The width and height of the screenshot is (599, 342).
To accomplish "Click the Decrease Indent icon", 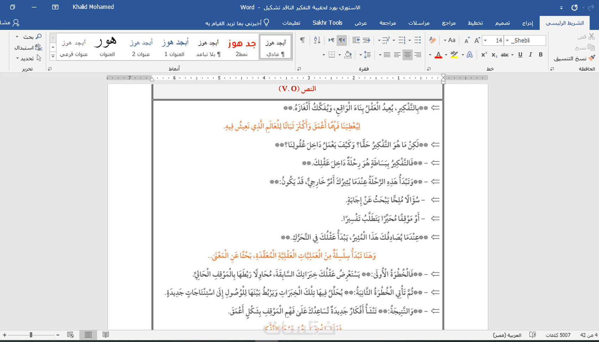I will pyautogui.click(x=366, y=40).
